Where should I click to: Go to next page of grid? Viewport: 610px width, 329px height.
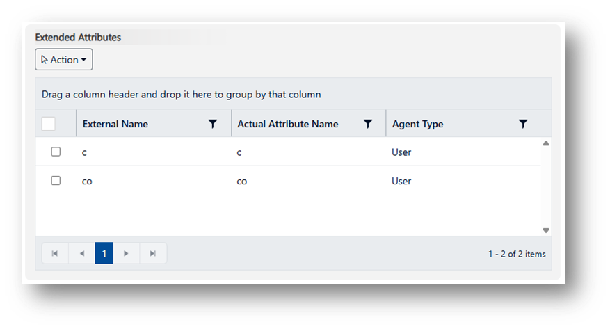[126, 254]
